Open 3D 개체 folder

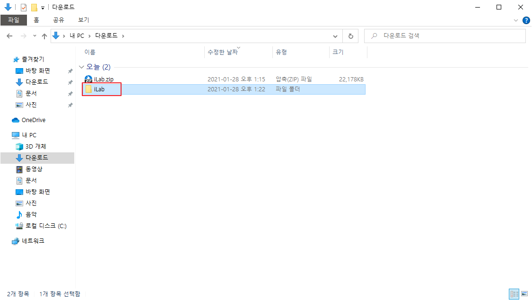tap(35, 147)
